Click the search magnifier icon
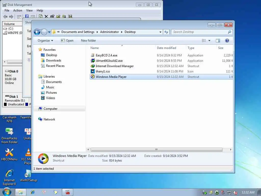Image resolution: width=261 pixels, height=196 pixels. [229, 32]
